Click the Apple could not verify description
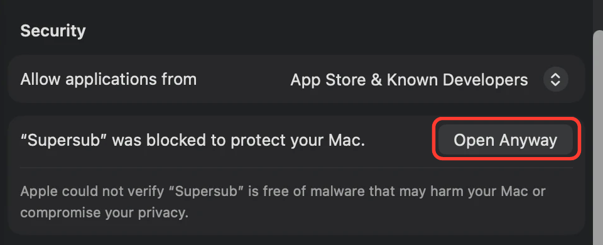The height and width of the screenshot is (245, 603). [283, 202]
